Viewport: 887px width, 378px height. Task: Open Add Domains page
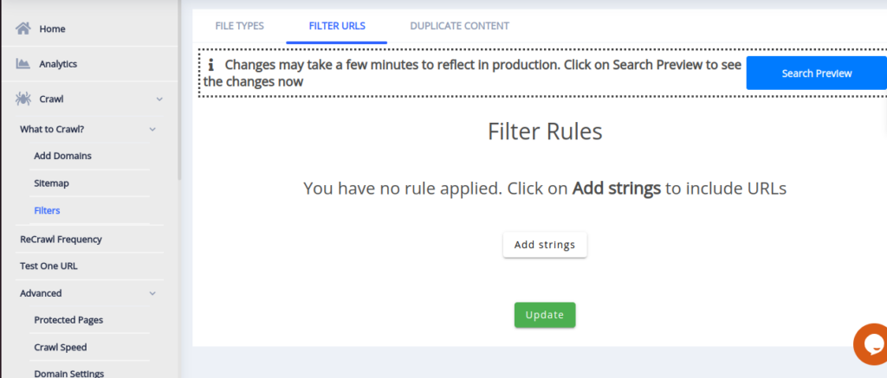point(62,156)
